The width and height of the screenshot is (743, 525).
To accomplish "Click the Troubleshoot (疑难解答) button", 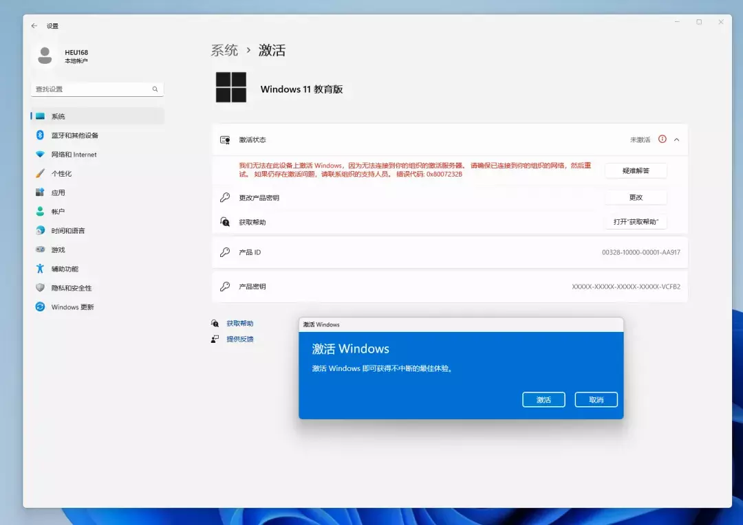I will [636, 170].
